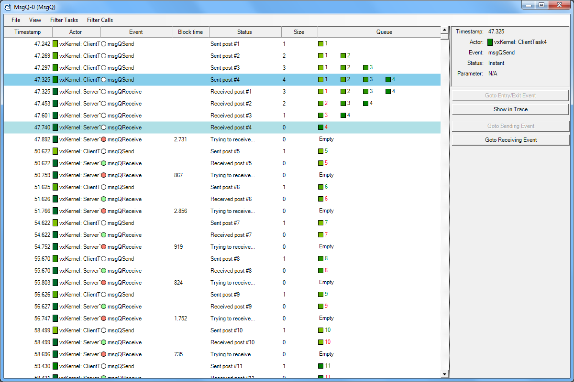Image resolution: width=574 pixels, height=382 pixels.
Task: Click queue message 4 icon in row Received post #4
Action: click(x=321, y=127)
